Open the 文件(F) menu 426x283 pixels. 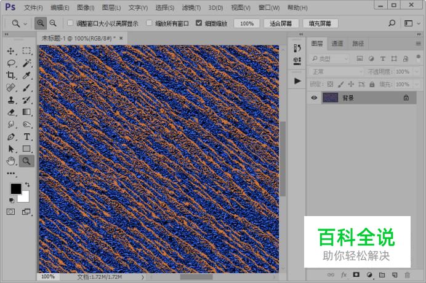tap(33, 8)
